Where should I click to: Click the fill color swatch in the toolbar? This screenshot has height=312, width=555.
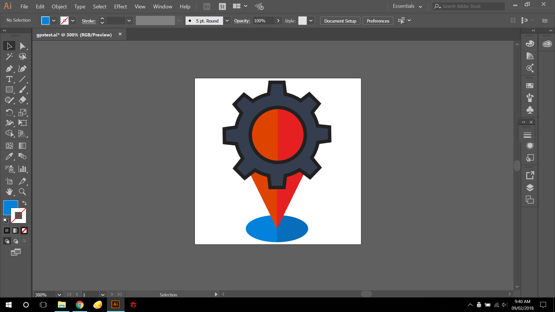[45, 21]
